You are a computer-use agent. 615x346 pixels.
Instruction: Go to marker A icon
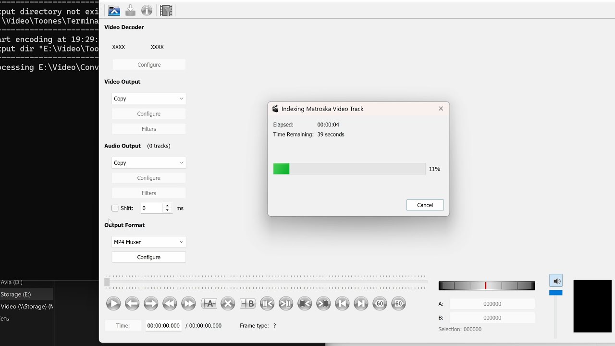(267, 303)
